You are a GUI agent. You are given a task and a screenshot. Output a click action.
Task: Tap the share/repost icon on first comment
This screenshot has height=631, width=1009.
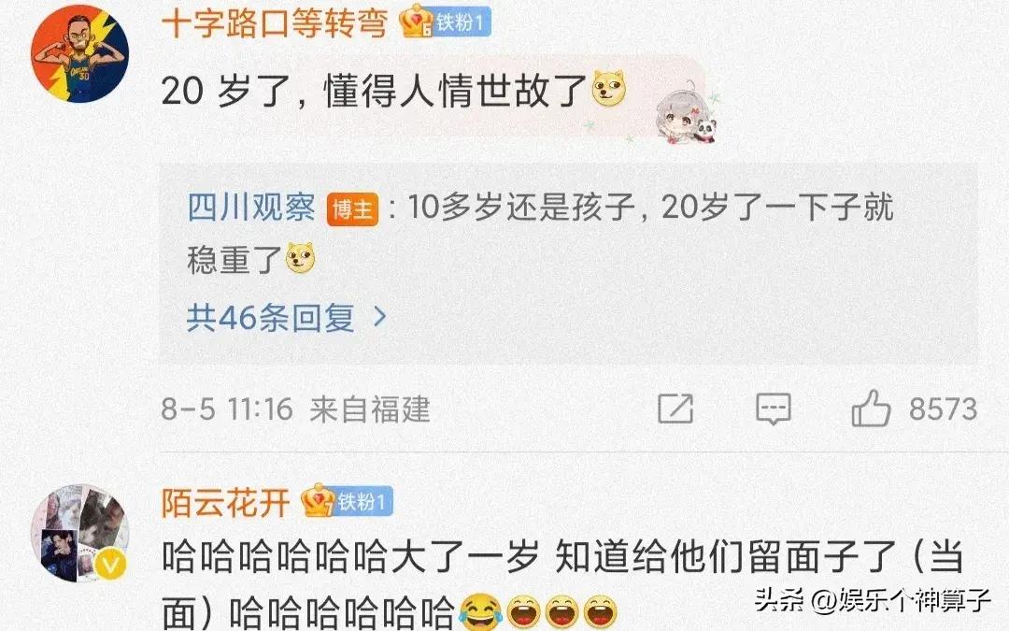pos(675,409)
